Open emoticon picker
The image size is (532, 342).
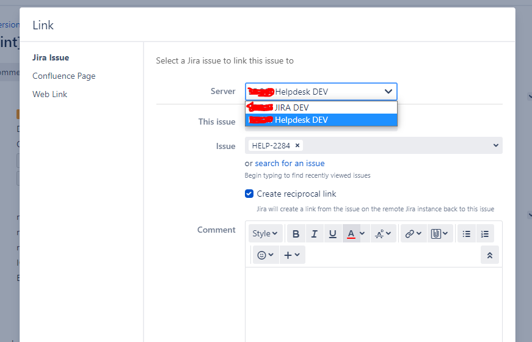pos(266,255)
